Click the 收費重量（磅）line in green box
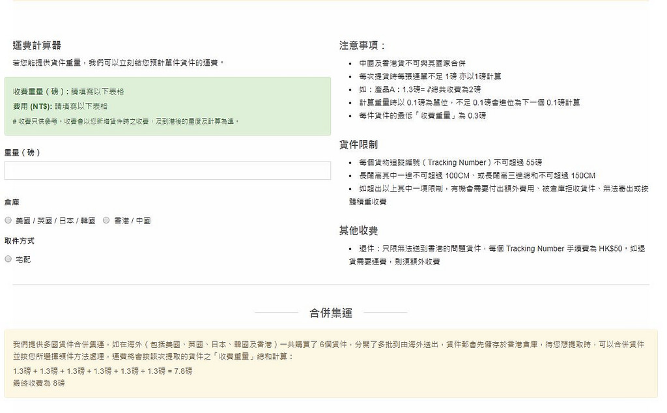The image size is (667, 413). 68,92
